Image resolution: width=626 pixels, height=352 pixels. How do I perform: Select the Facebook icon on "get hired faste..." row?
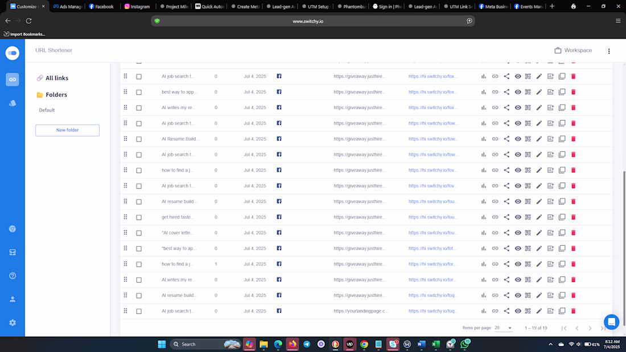[x=279, y=217]
